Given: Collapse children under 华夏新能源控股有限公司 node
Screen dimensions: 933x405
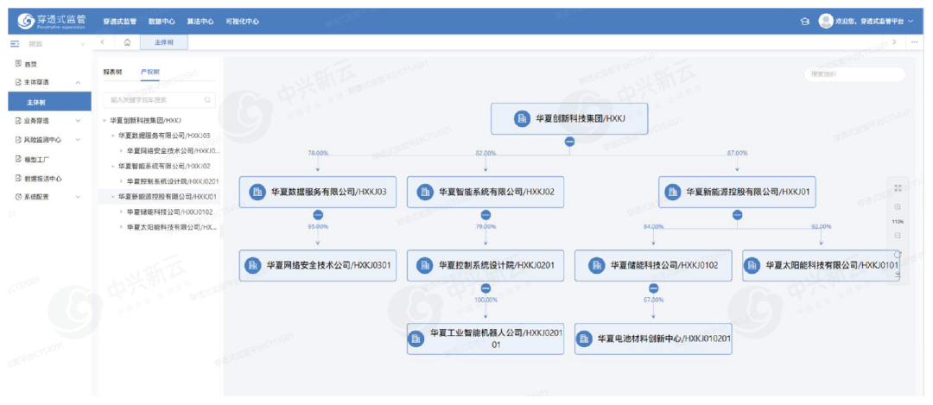Looking at the screenshot, I should tap(737, 215).
